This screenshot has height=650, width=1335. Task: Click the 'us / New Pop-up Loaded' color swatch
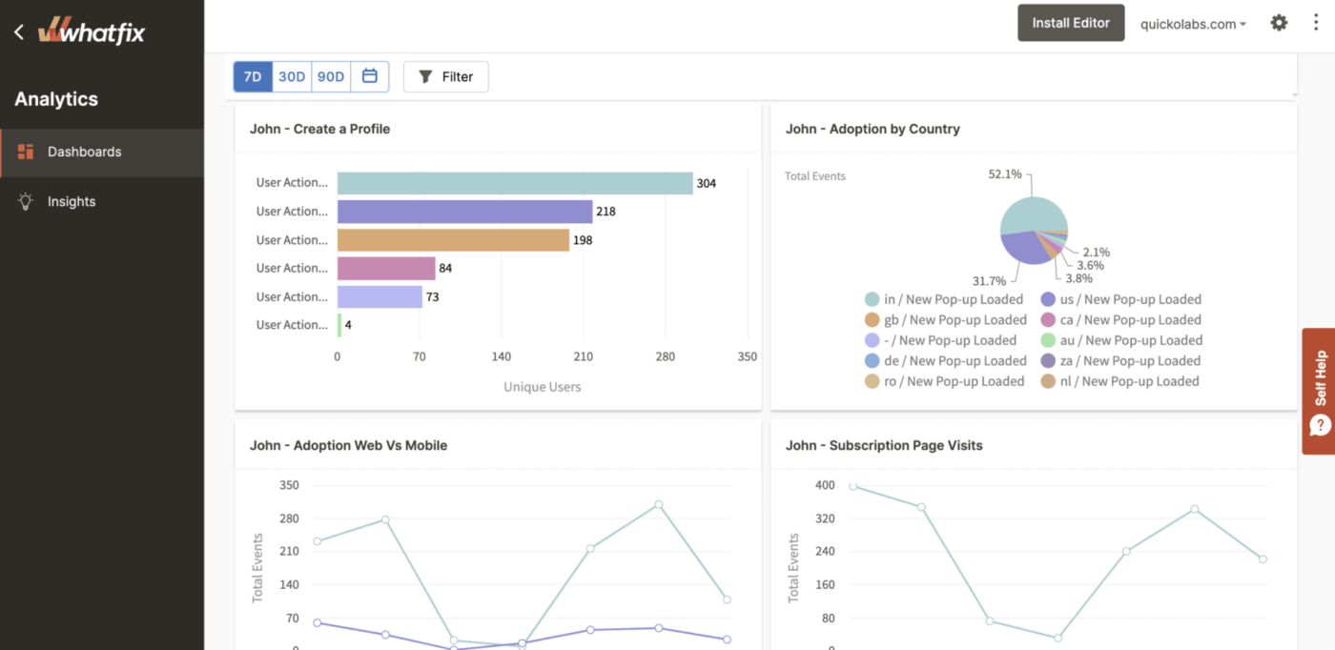pyautogui.click(x=1048, y=299)
